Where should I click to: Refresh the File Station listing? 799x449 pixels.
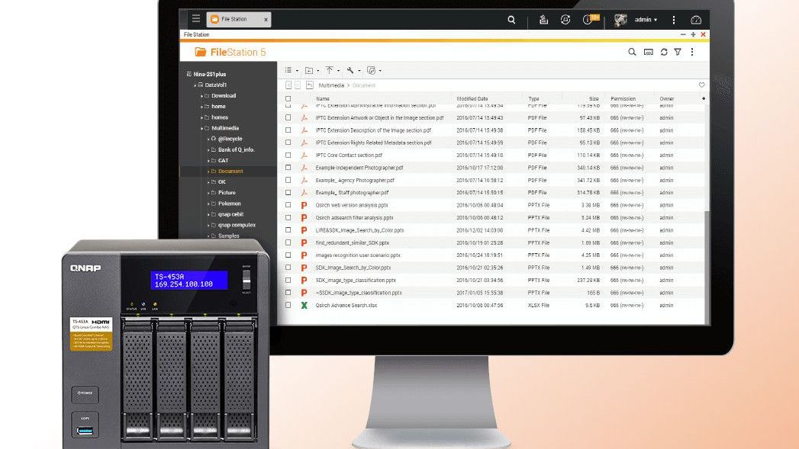664,52
